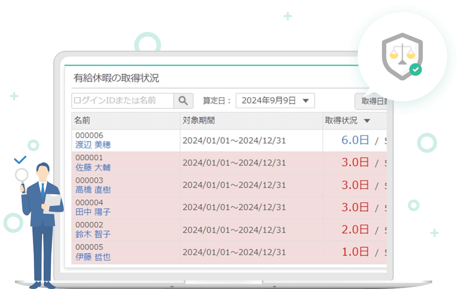Click the green checkmark badge on shield
Viewport: 462px width, 289px height.
[415, 69]
